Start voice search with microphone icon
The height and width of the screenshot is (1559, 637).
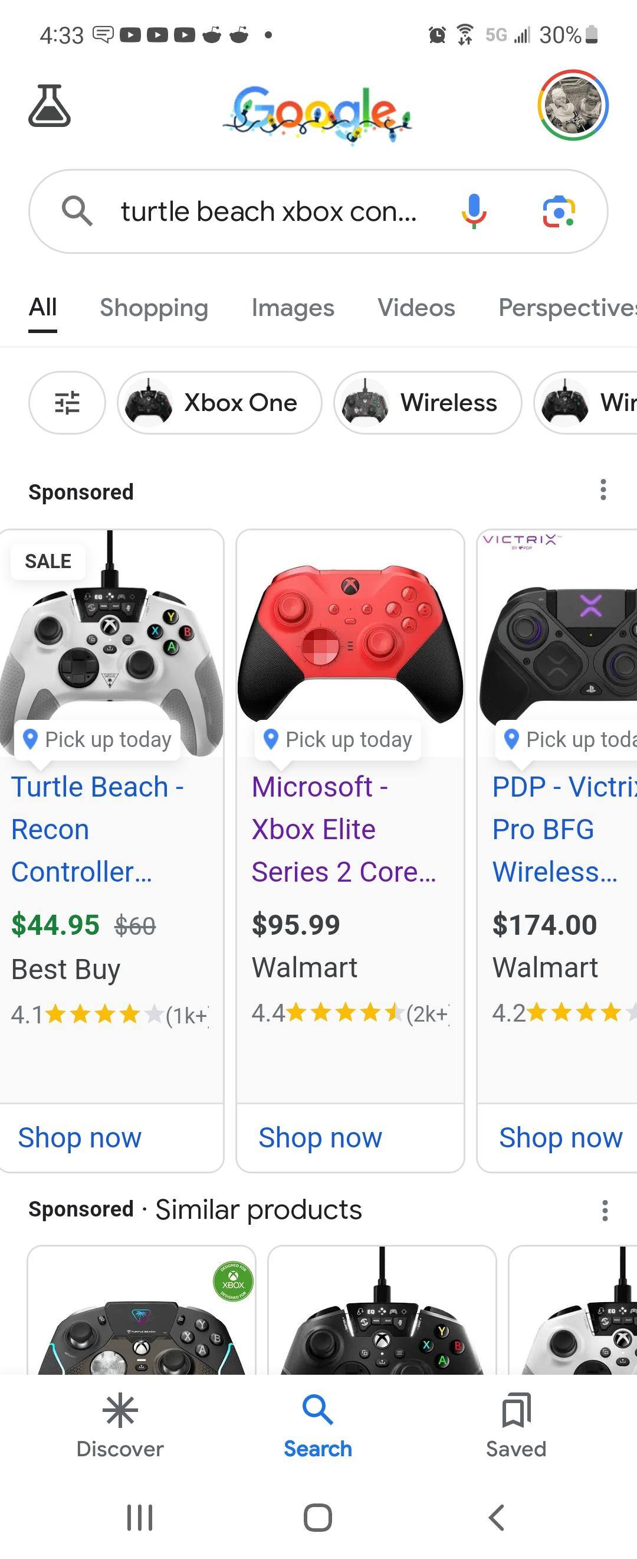point(474,211)
